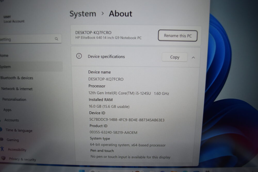Click the No pen or touch input text

click(x=130, y=157)
